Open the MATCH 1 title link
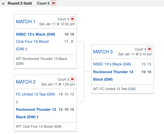Image resolution: width=164 pixels, height=134 pixels. (25, 22)
